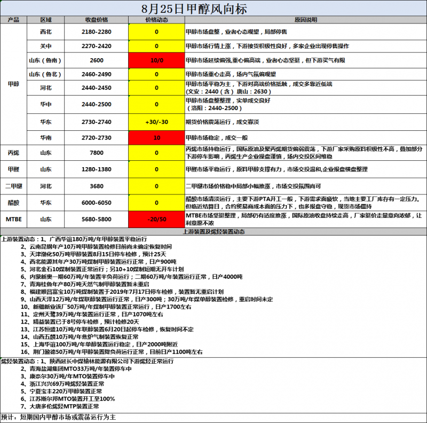Image resolution: width=427 pixels, height=423 pixels.
Task: Click line 16 荆门盈德50万吨/年
Action: tap(112, 351)
